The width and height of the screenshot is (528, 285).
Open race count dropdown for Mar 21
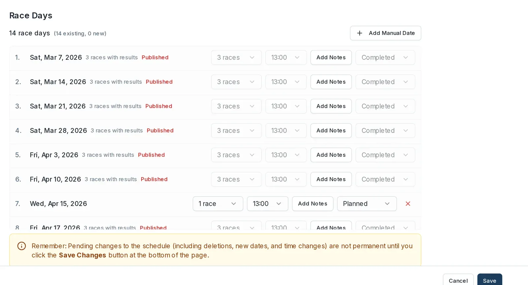[x=236, y=106]
